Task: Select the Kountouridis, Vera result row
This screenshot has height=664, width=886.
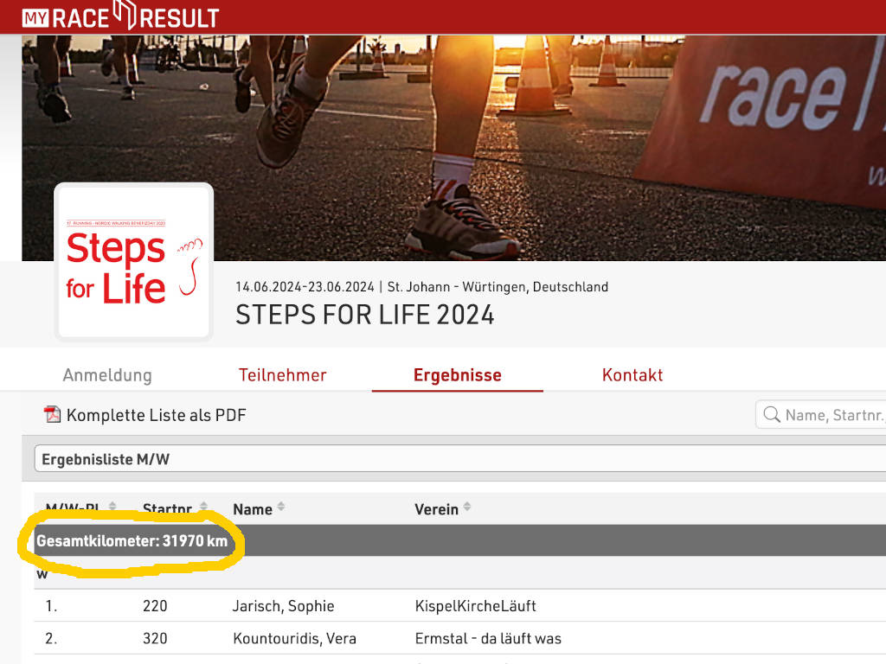Action: 460,639
